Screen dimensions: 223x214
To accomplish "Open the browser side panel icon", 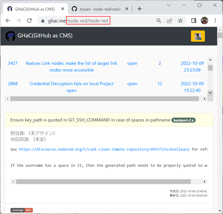I will coord(194,20).
